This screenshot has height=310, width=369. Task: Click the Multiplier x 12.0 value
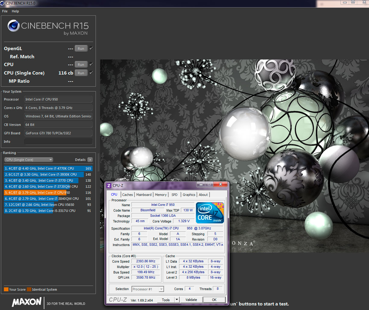pos(146,267)
